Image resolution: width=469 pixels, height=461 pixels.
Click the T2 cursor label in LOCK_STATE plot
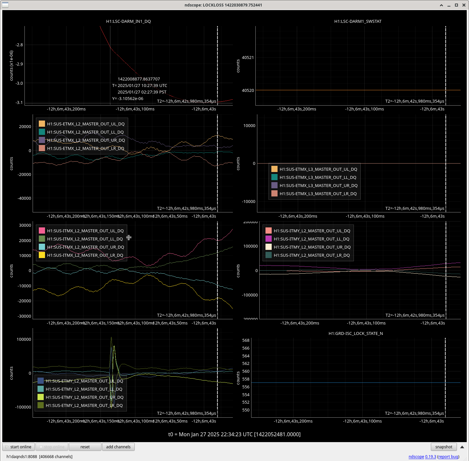click(415, 413)
